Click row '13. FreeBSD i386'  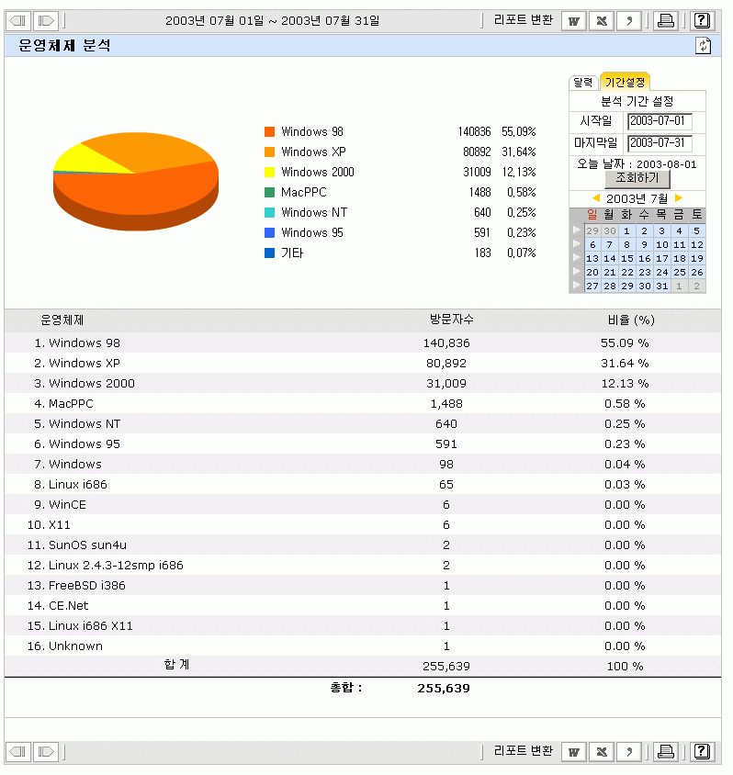[x=363, y=586]
